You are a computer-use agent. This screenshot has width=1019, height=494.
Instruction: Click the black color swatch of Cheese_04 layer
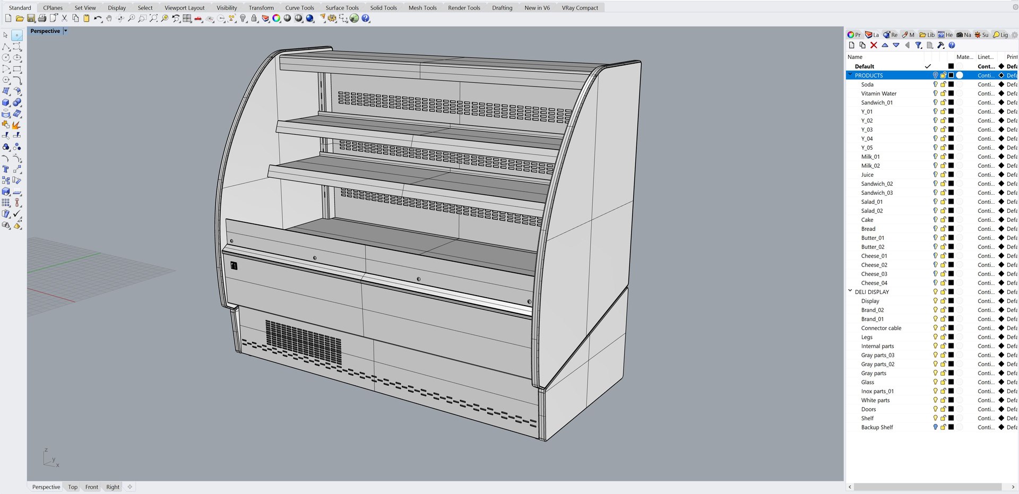tap(951, 283)
